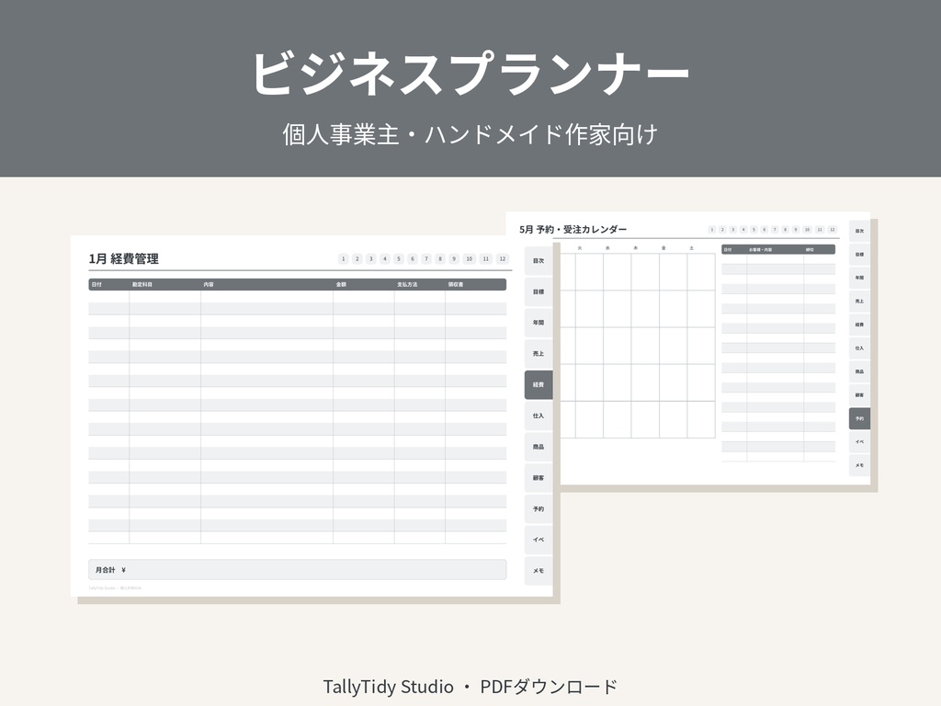Image resolution: width=941 pixels, height=706 pixels.
Task: Jump to month 1 on 予約カレンダー page
Action: (x=712, y=229)
